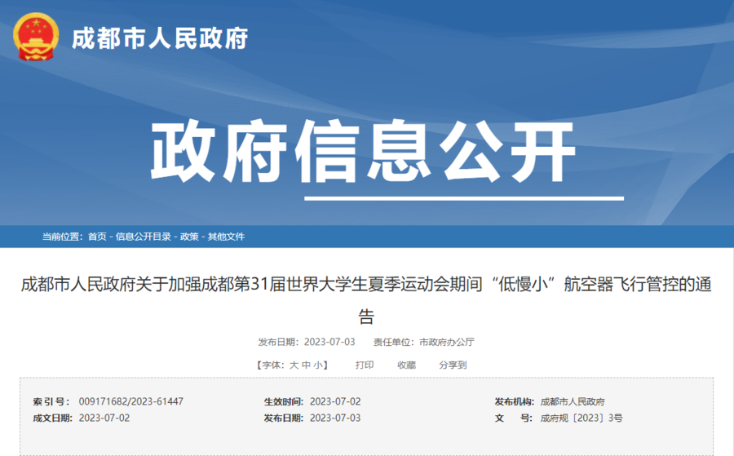Click the 生效时间 date 2023-07-02
Screen dimensions: 734x456
tap(335, 401)
